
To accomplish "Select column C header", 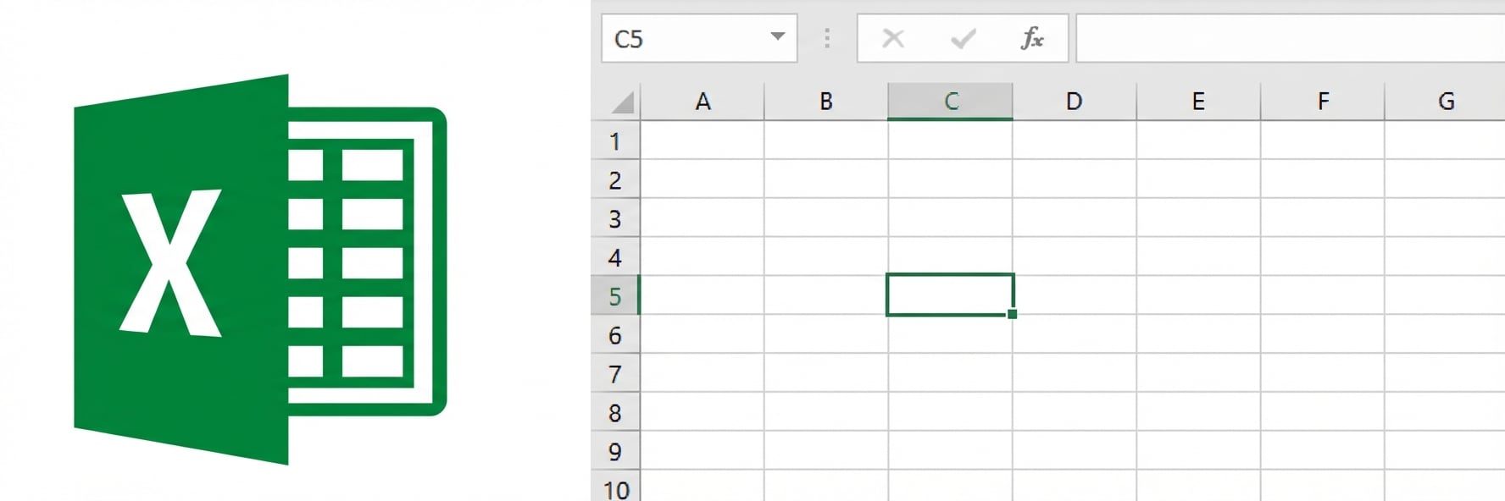I will (949, 100).
